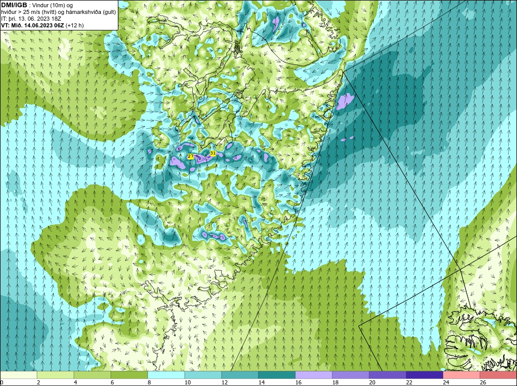Click the initial time line 13. 06. 2023 18Z
The height and width of the screenshot is (386, 517).
[x=31, y=19]
